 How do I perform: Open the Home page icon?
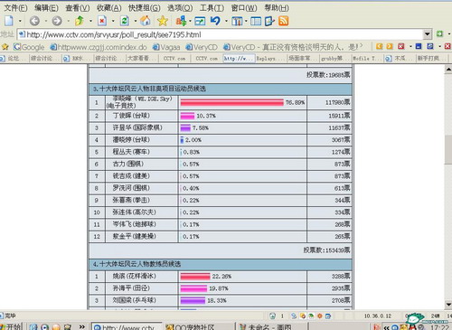point(146,21)
